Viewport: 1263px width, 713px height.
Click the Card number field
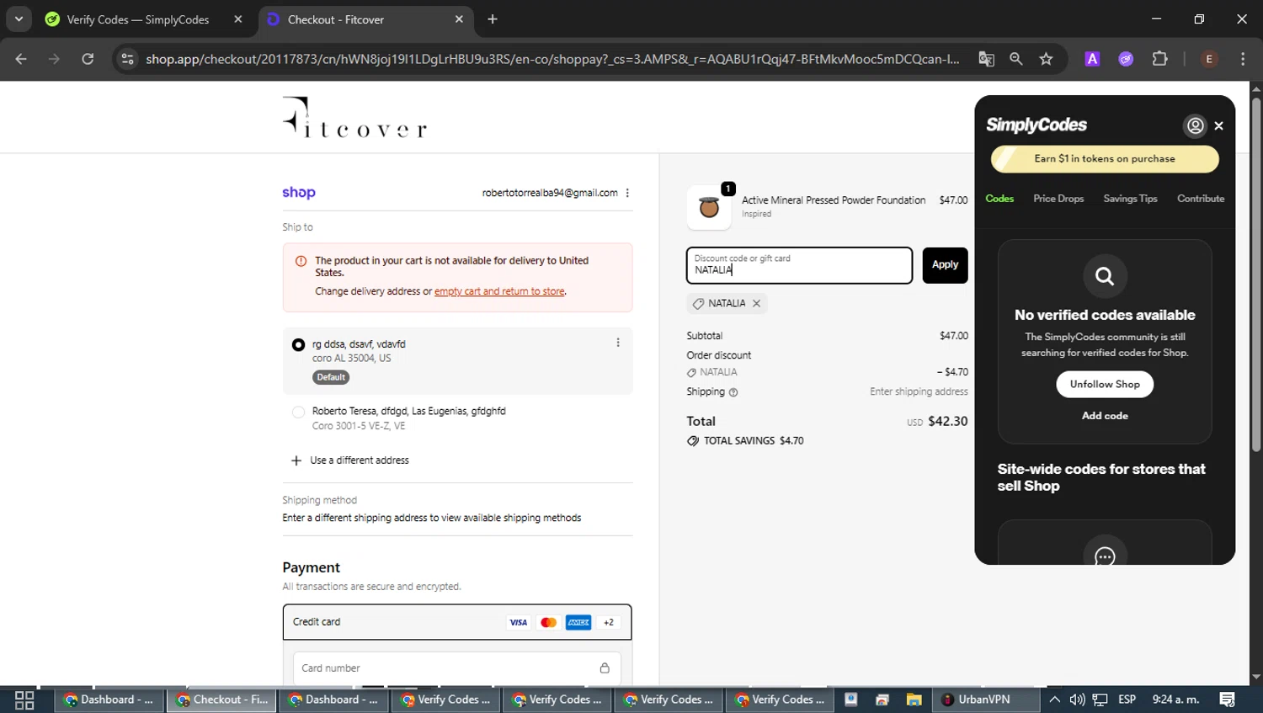(456, 668)
